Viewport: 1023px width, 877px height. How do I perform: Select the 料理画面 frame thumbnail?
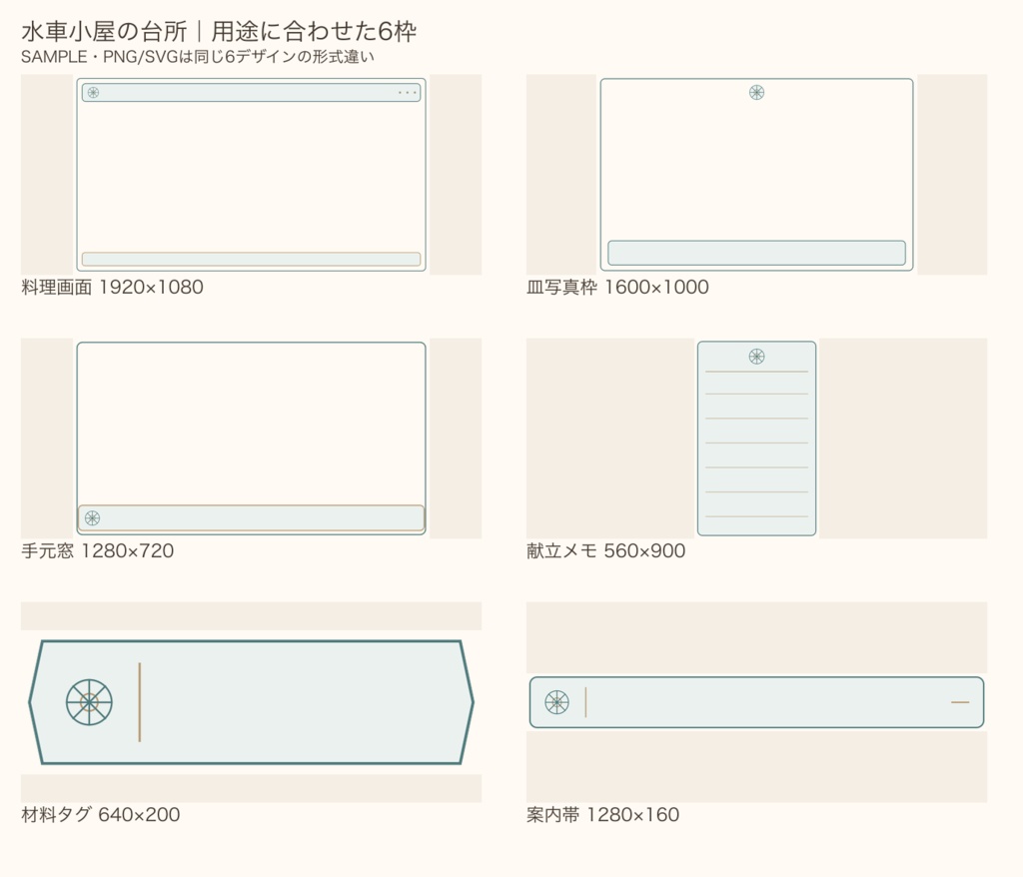click(x=251, y=175)
